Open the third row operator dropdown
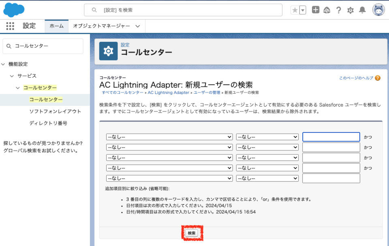 (267, 158)
